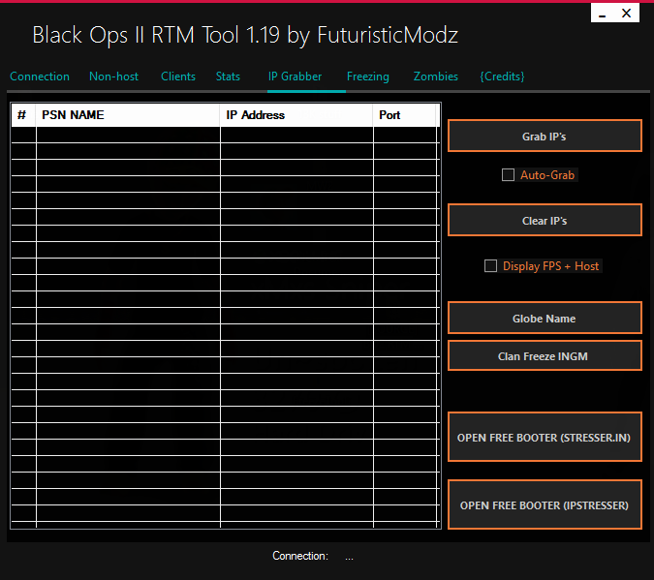This screenshot has width=654, height=580.
Task: Click the # column header
Action: pos(23,115)
